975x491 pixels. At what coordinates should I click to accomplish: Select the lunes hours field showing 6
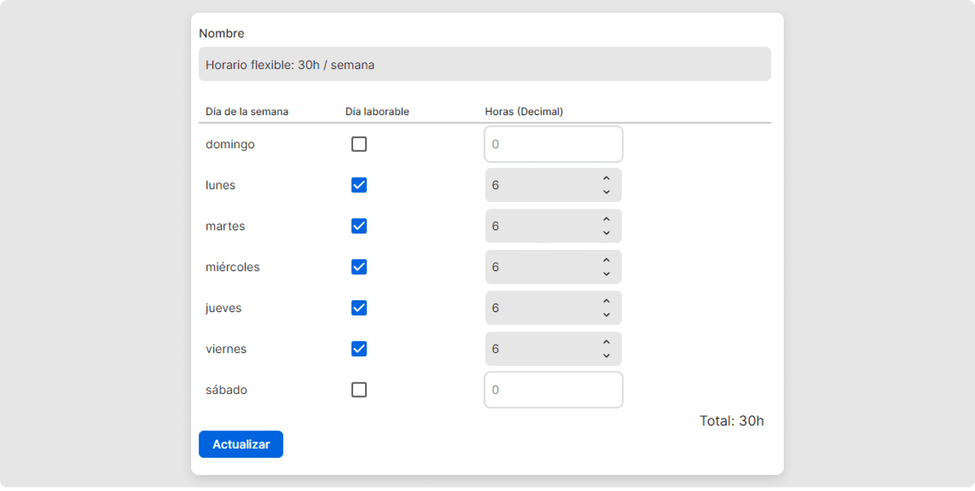553,185
